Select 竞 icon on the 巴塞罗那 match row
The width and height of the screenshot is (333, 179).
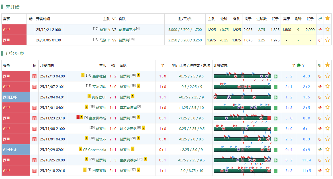coord(34,170)
